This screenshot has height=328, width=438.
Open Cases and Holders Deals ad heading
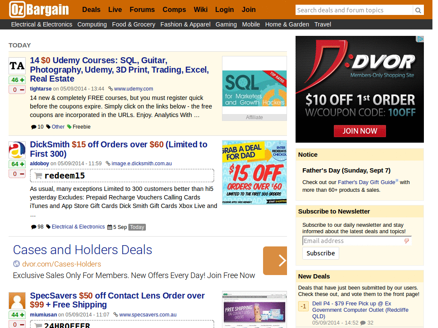tap(83, 250)
